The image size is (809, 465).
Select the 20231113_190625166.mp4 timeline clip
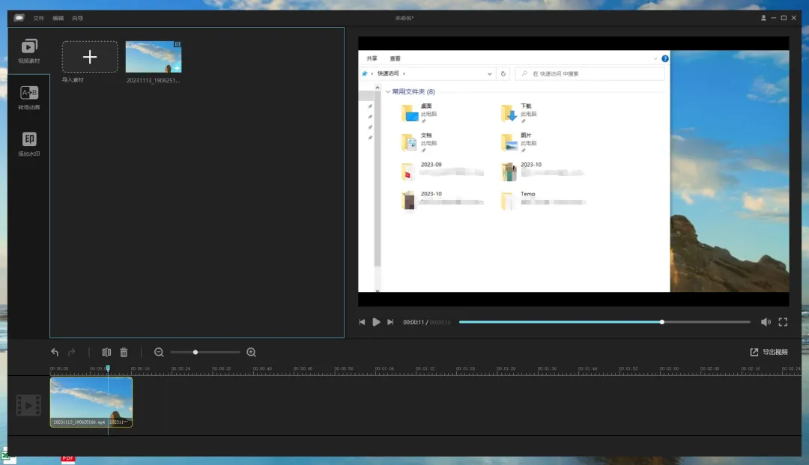[91, 402]
